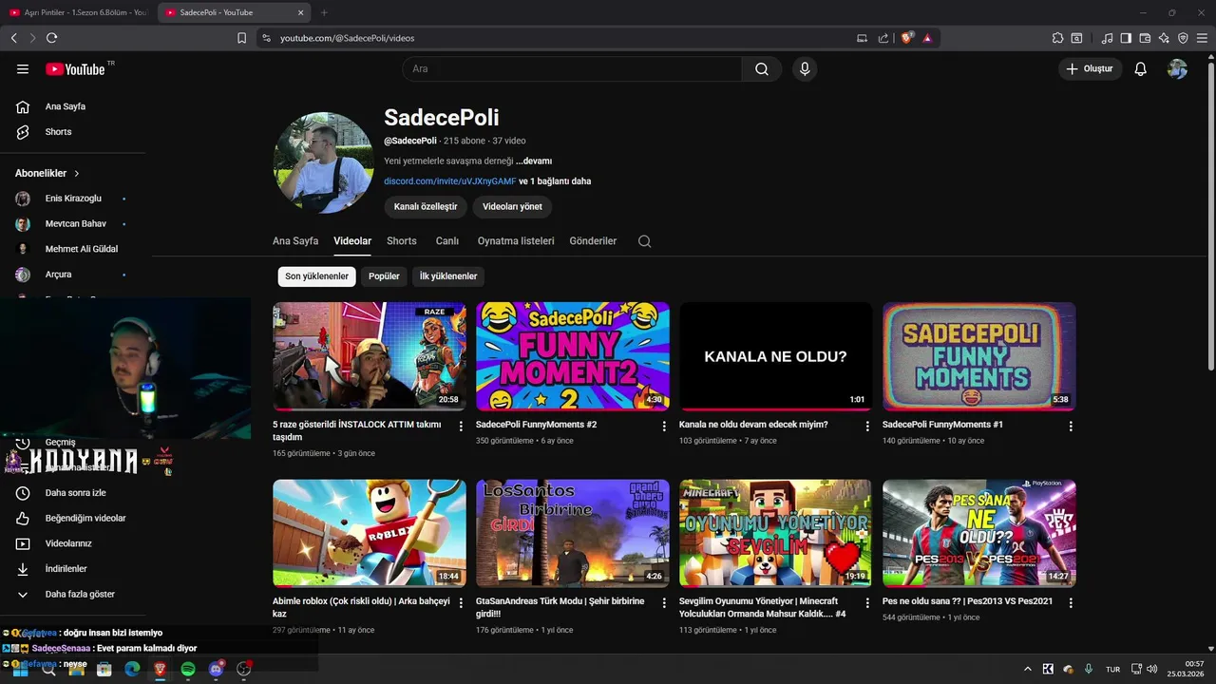The width and height of the screenshot is (1216, 684).
Task: Open options for SadecePoli FunnyMoments #2
Action: pyautogui.click(x=664, y=427)
